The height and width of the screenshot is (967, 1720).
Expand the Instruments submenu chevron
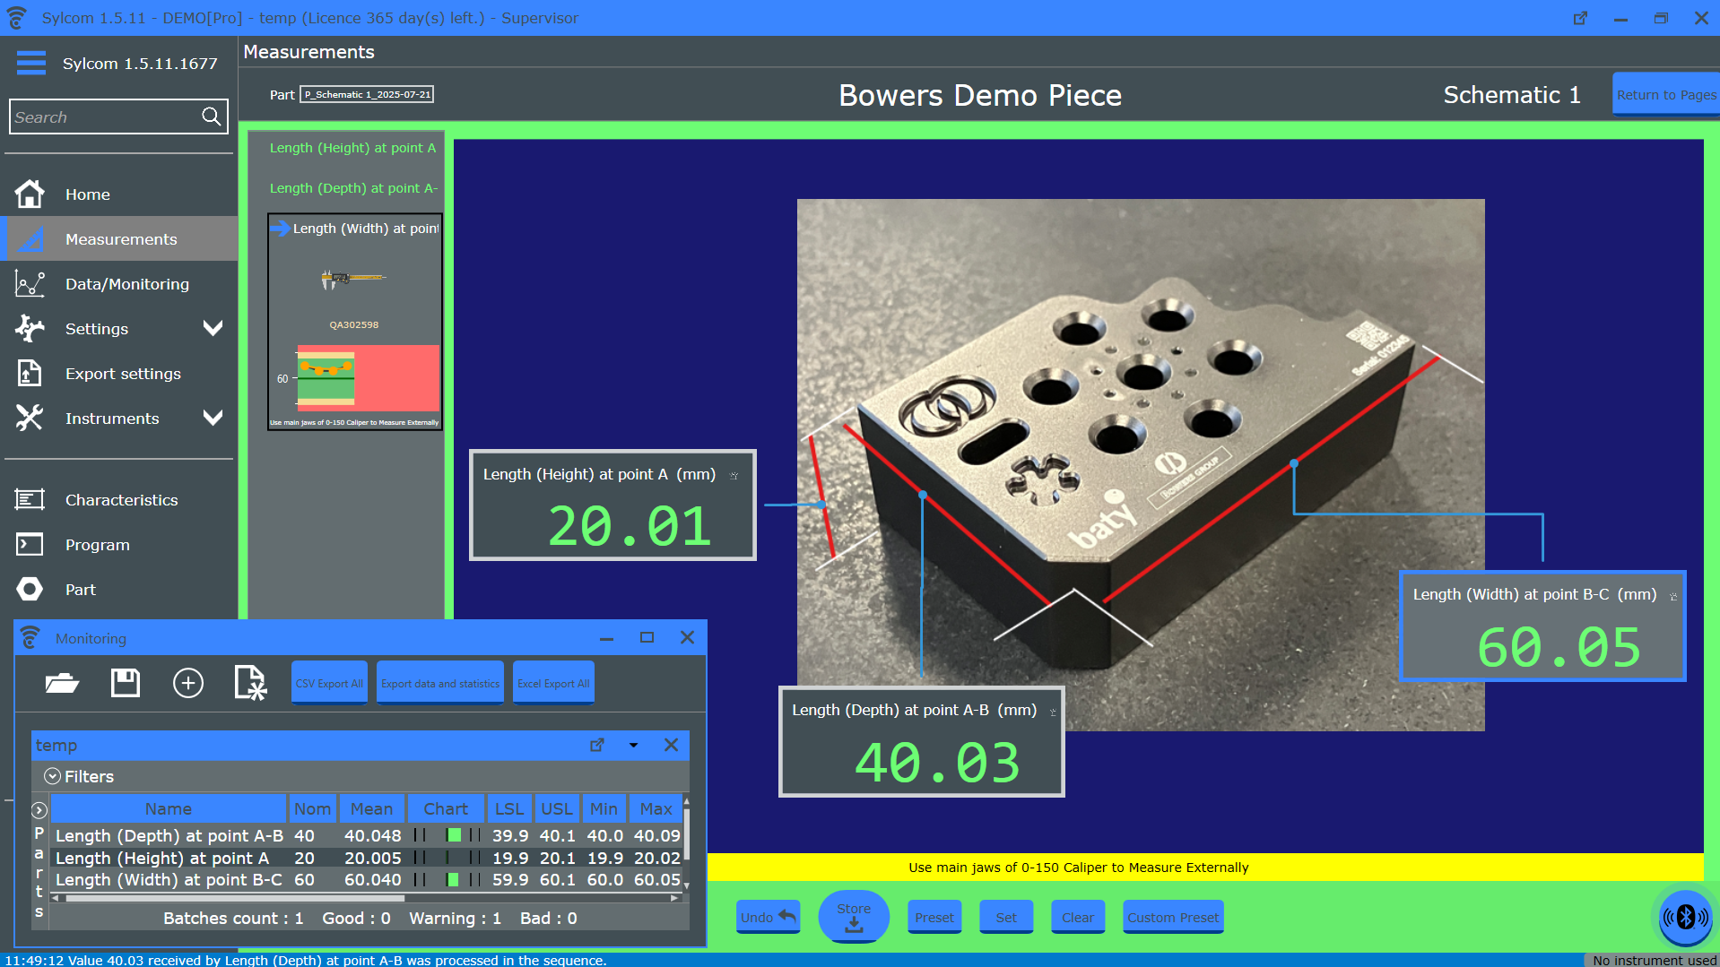(x=213, y=418)
